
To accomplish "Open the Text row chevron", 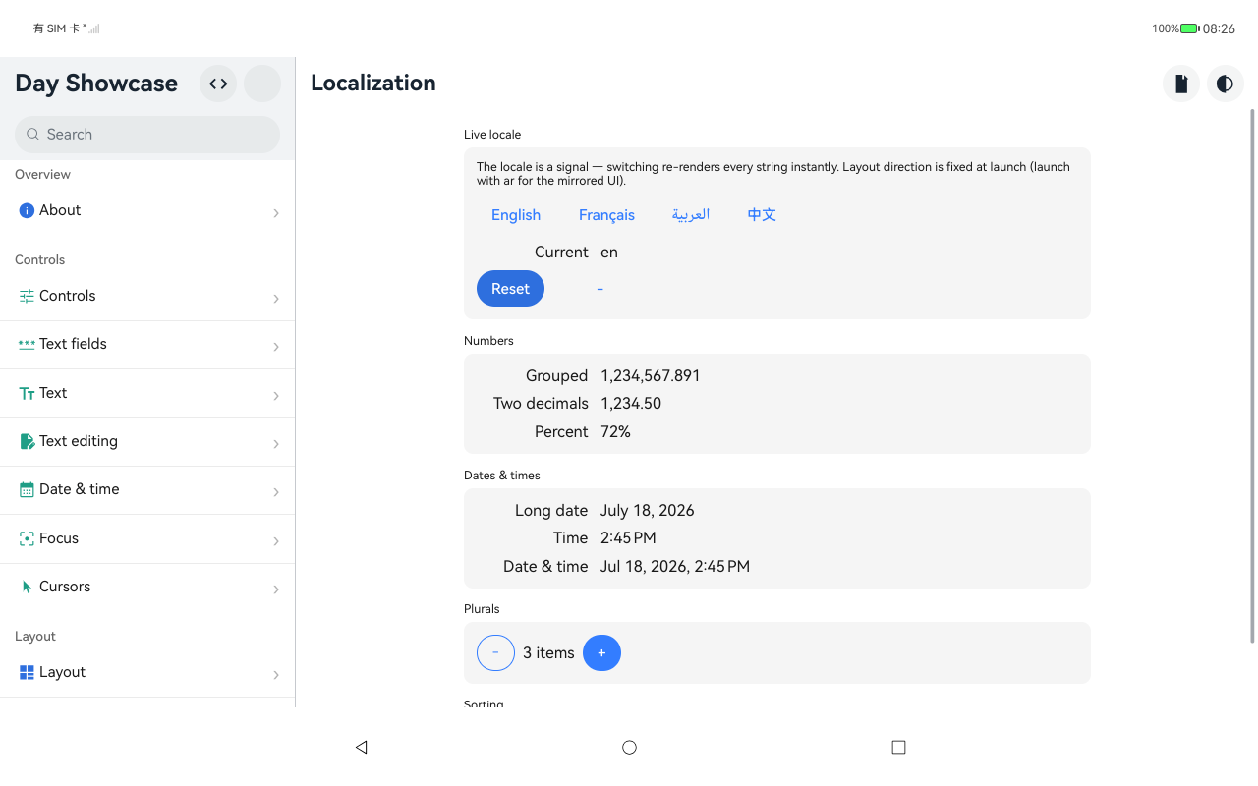I will [x=276, y=396].
